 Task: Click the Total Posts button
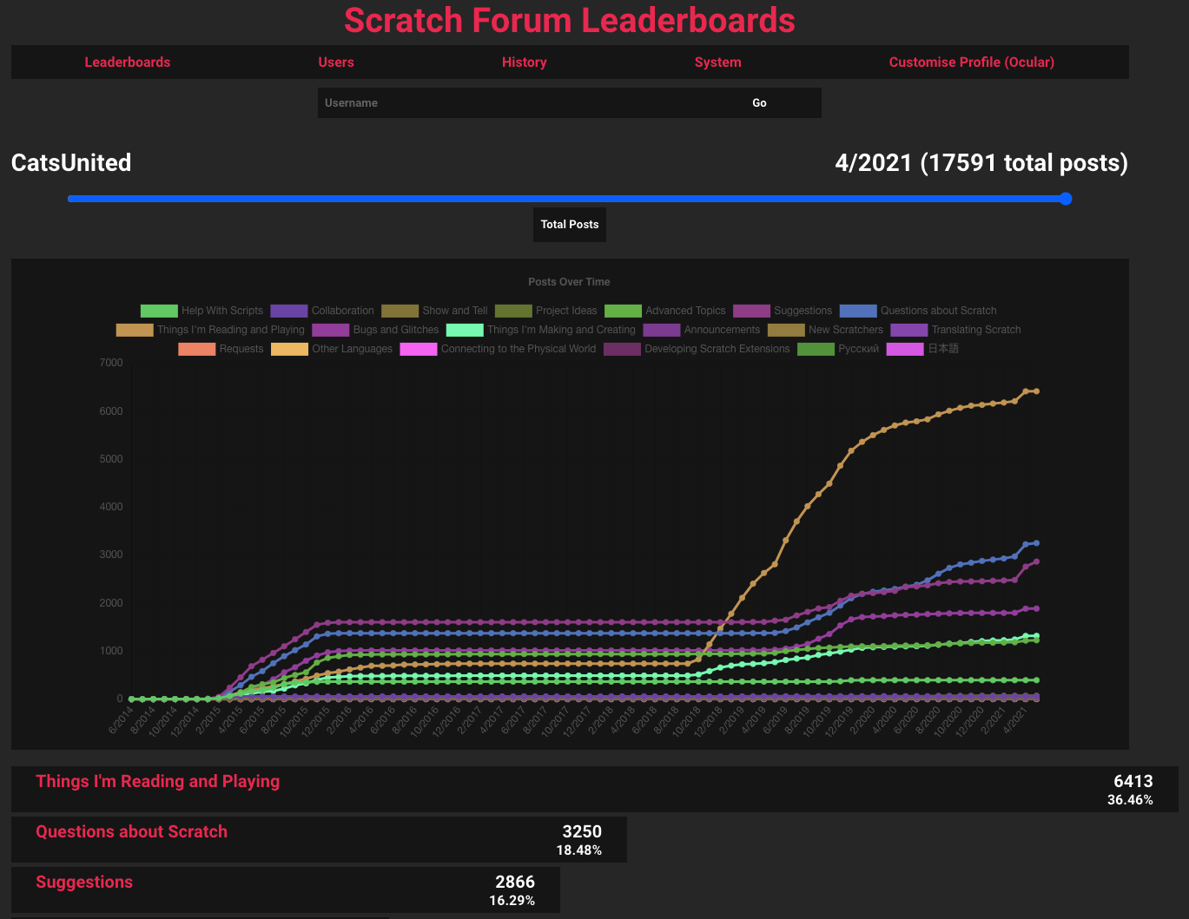[x=570, y=224]
